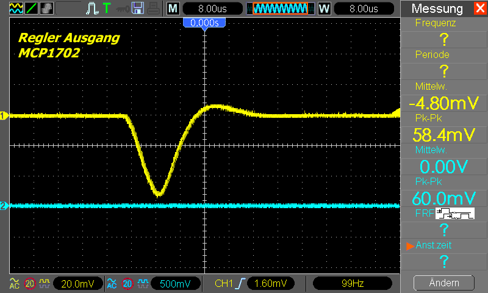Select the cyan Pk-Pk 60.0mV measurement
Image resolution: width=488 pixels, height=293 pixels.
click(444, 192)
